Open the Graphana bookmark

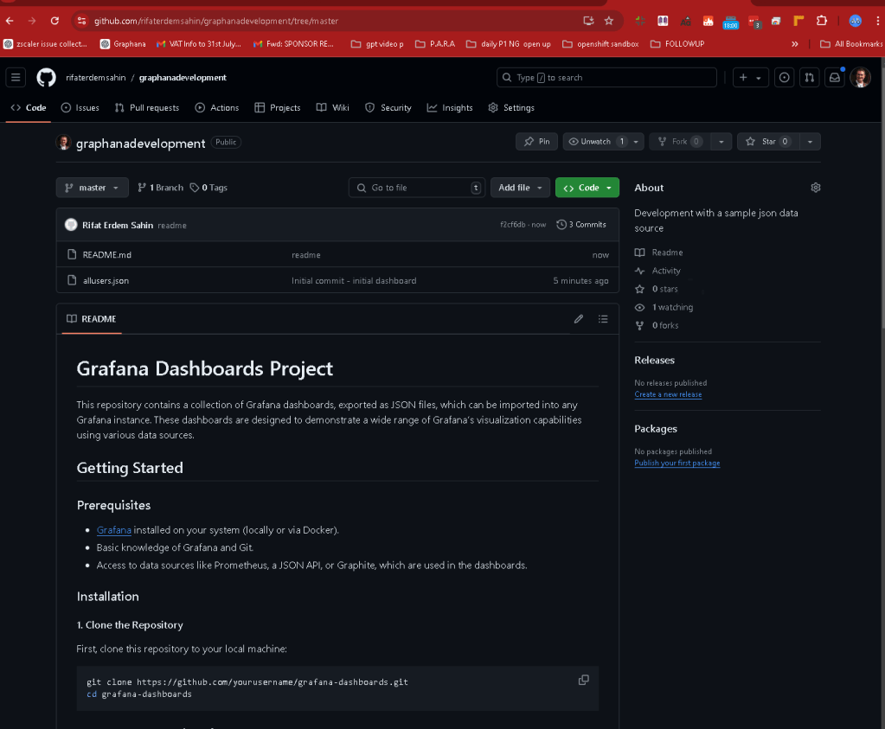123,44
